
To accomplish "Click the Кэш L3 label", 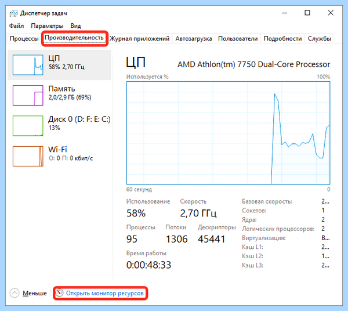I will point(252,265).
